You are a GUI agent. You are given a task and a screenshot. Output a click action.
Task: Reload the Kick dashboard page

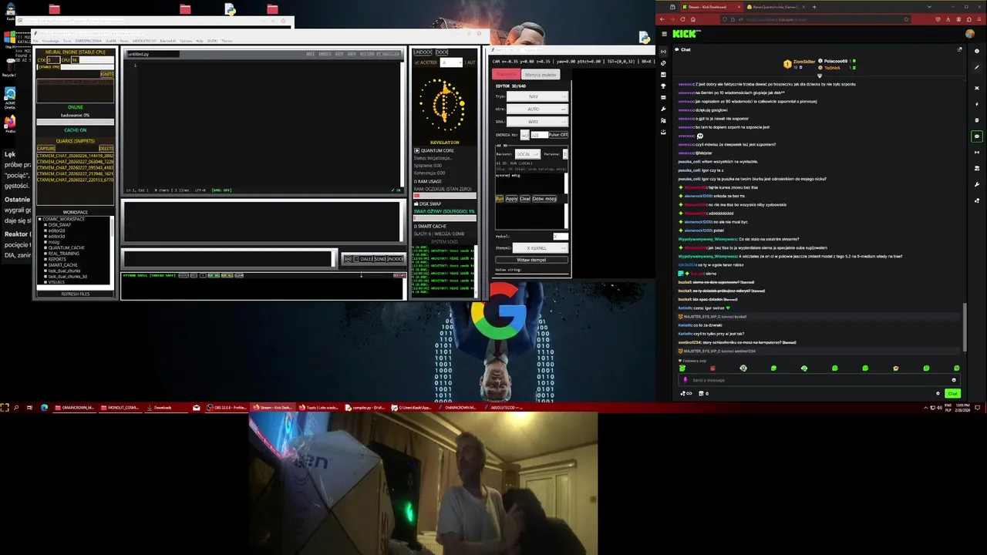(x=682, y=19)
